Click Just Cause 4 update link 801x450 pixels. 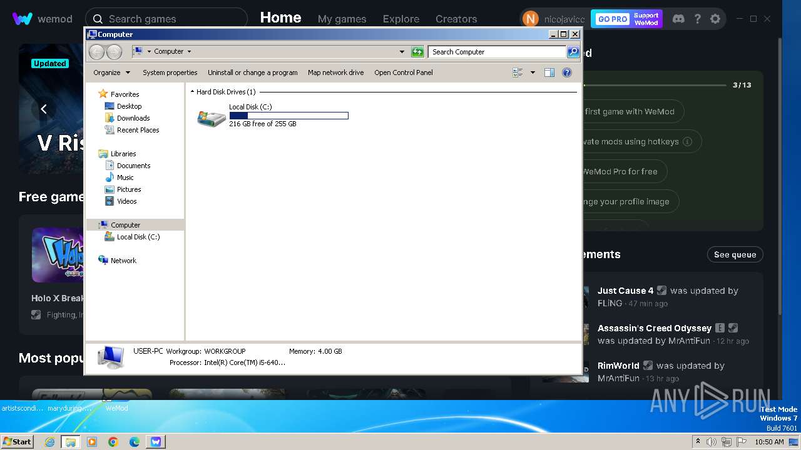[x=625, y=291]
